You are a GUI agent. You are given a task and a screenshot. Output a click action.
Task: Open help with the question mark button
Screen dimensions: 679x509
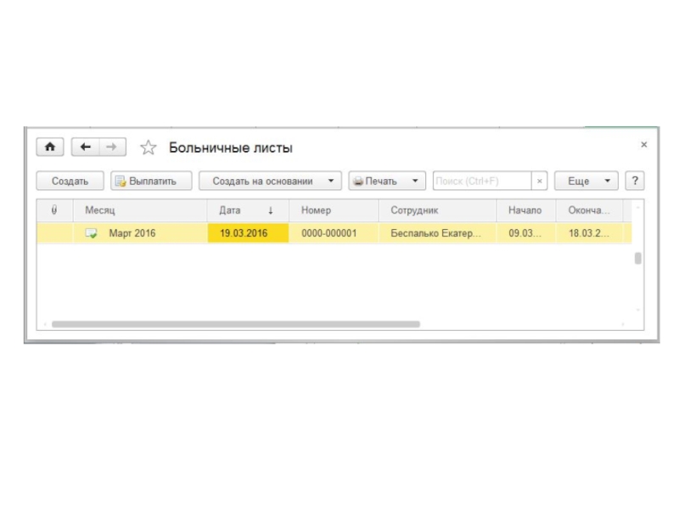(634, 181)
